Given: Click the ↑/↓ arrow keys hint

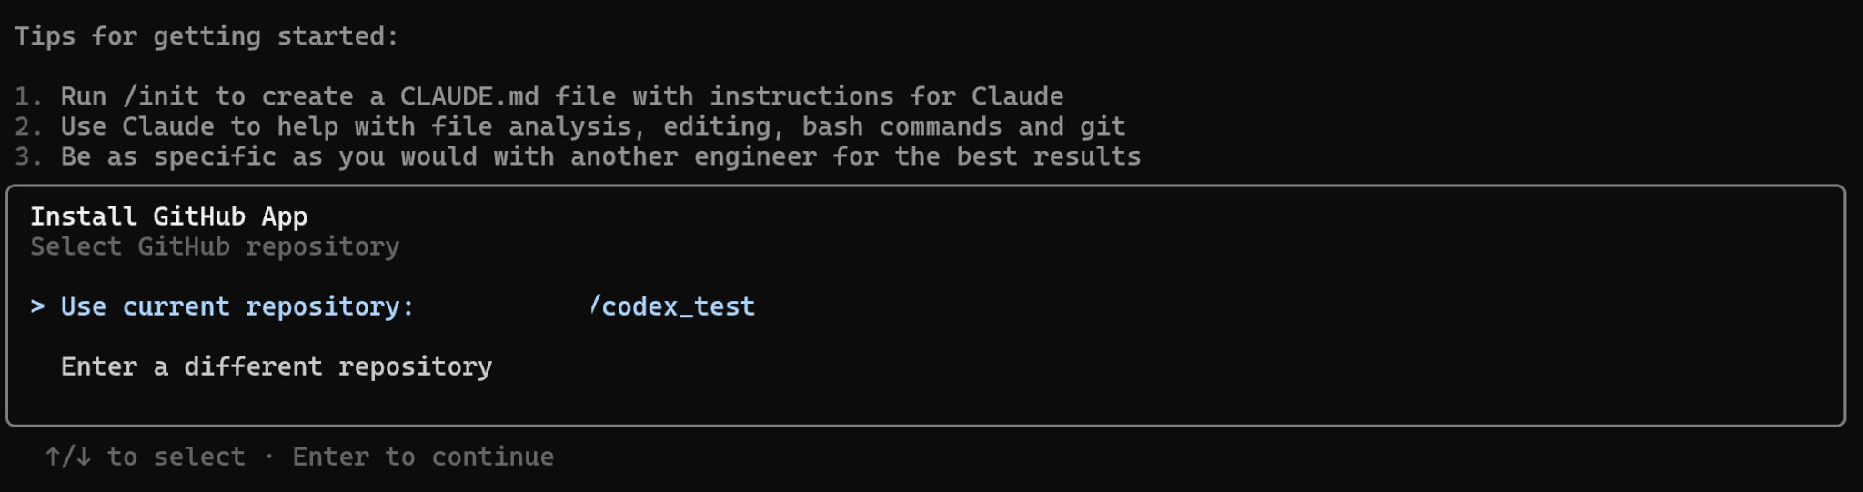Looking at the screenshot, I should [x=68, y=457].
